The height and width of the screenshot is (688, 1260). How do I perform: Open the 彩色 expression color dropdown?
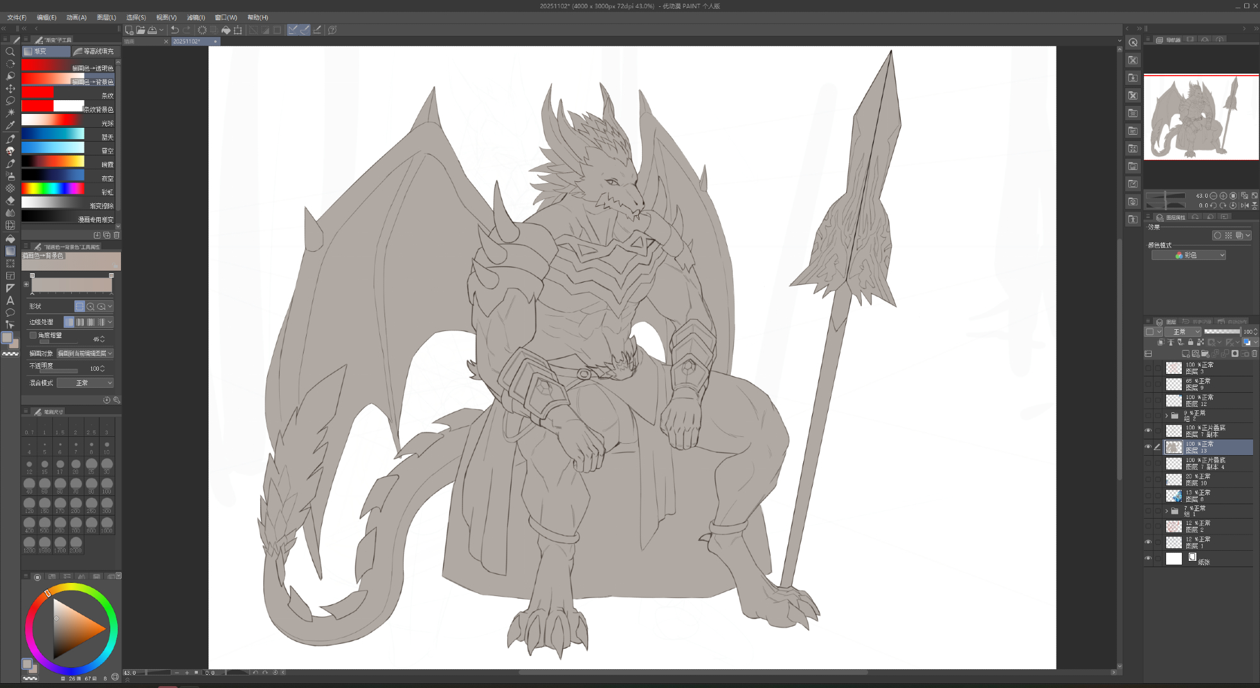[1188, 255]
